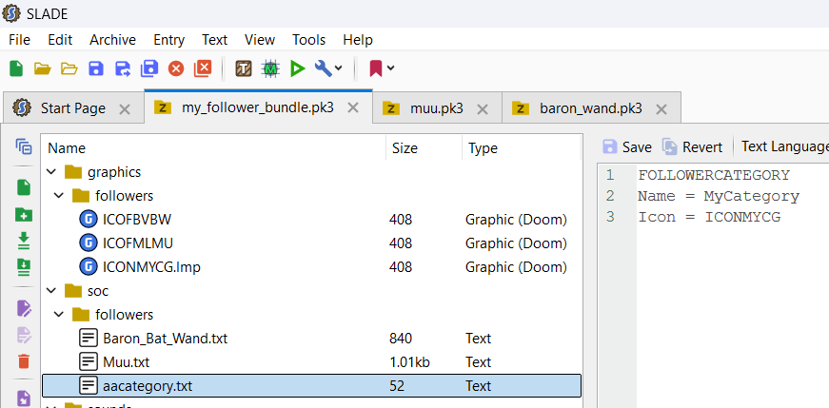The image size is (829, 408).
Task: Close the my_follower_bundle.pk3 tab
Action: click(353, 108)
